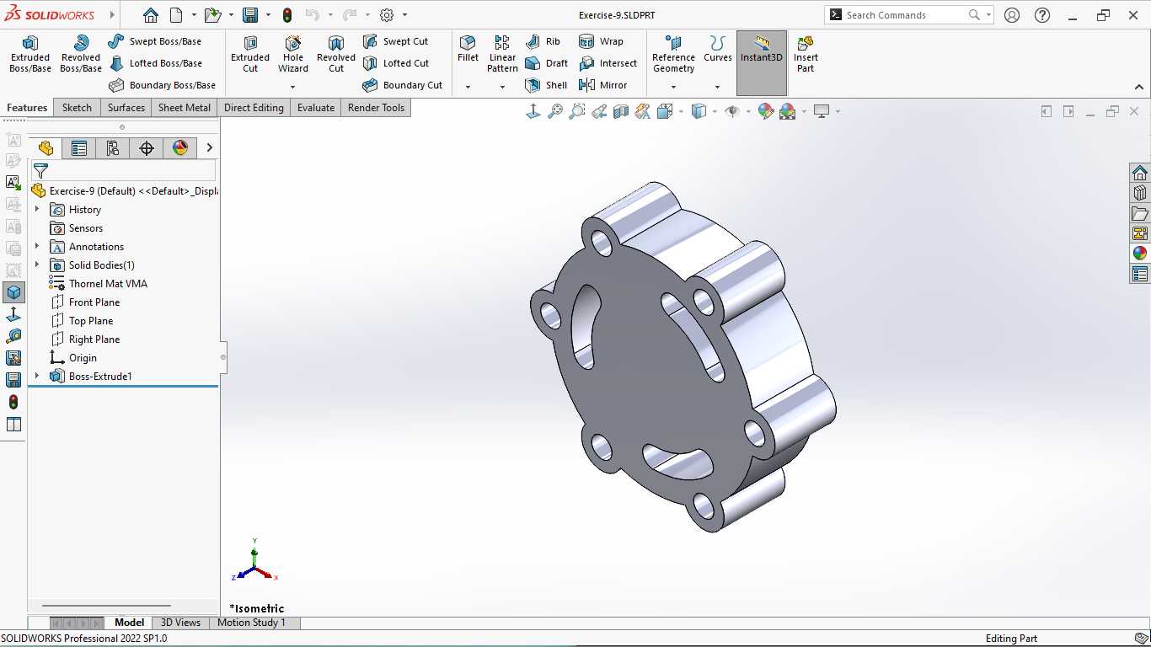Collapse the CommandManager ribbon chevron
The image size is (1151, 647).
tap(1139, 87)
